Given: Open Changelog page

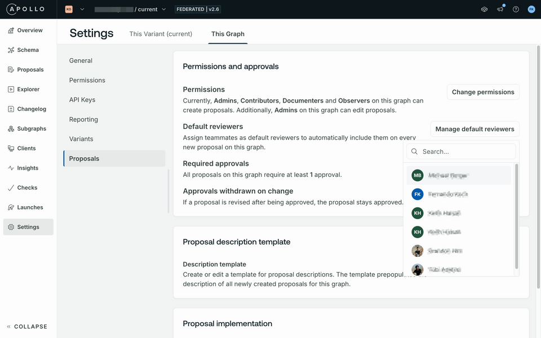Looking at the screenshot, I should point(28,109).
